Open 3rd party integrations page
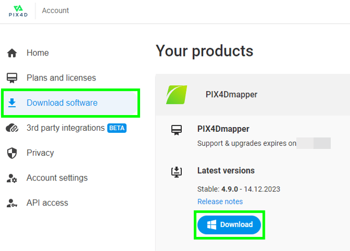The image size is (350, 251). (65, 128)
